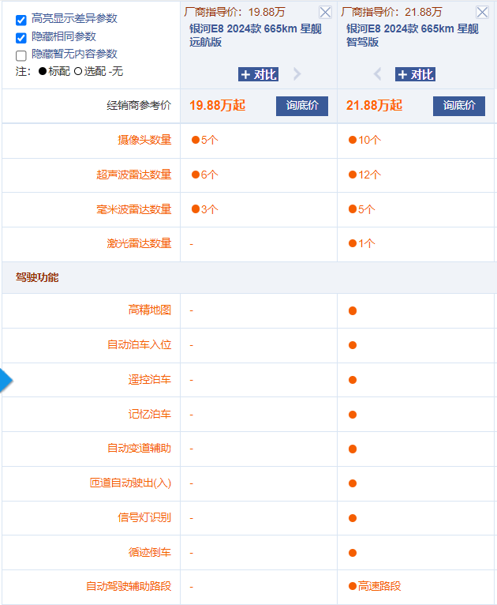The height and width of the screenshot is (605, 497).
Task: Remove the 星舰智驾版 column with its X
Action: tap(482, 13)
